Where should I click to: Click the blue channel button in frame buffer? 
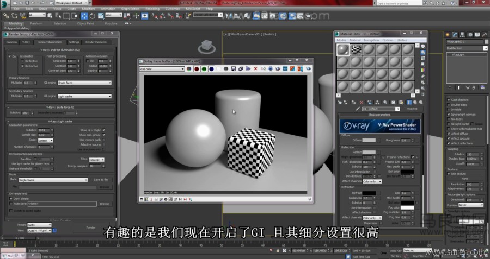211,69
